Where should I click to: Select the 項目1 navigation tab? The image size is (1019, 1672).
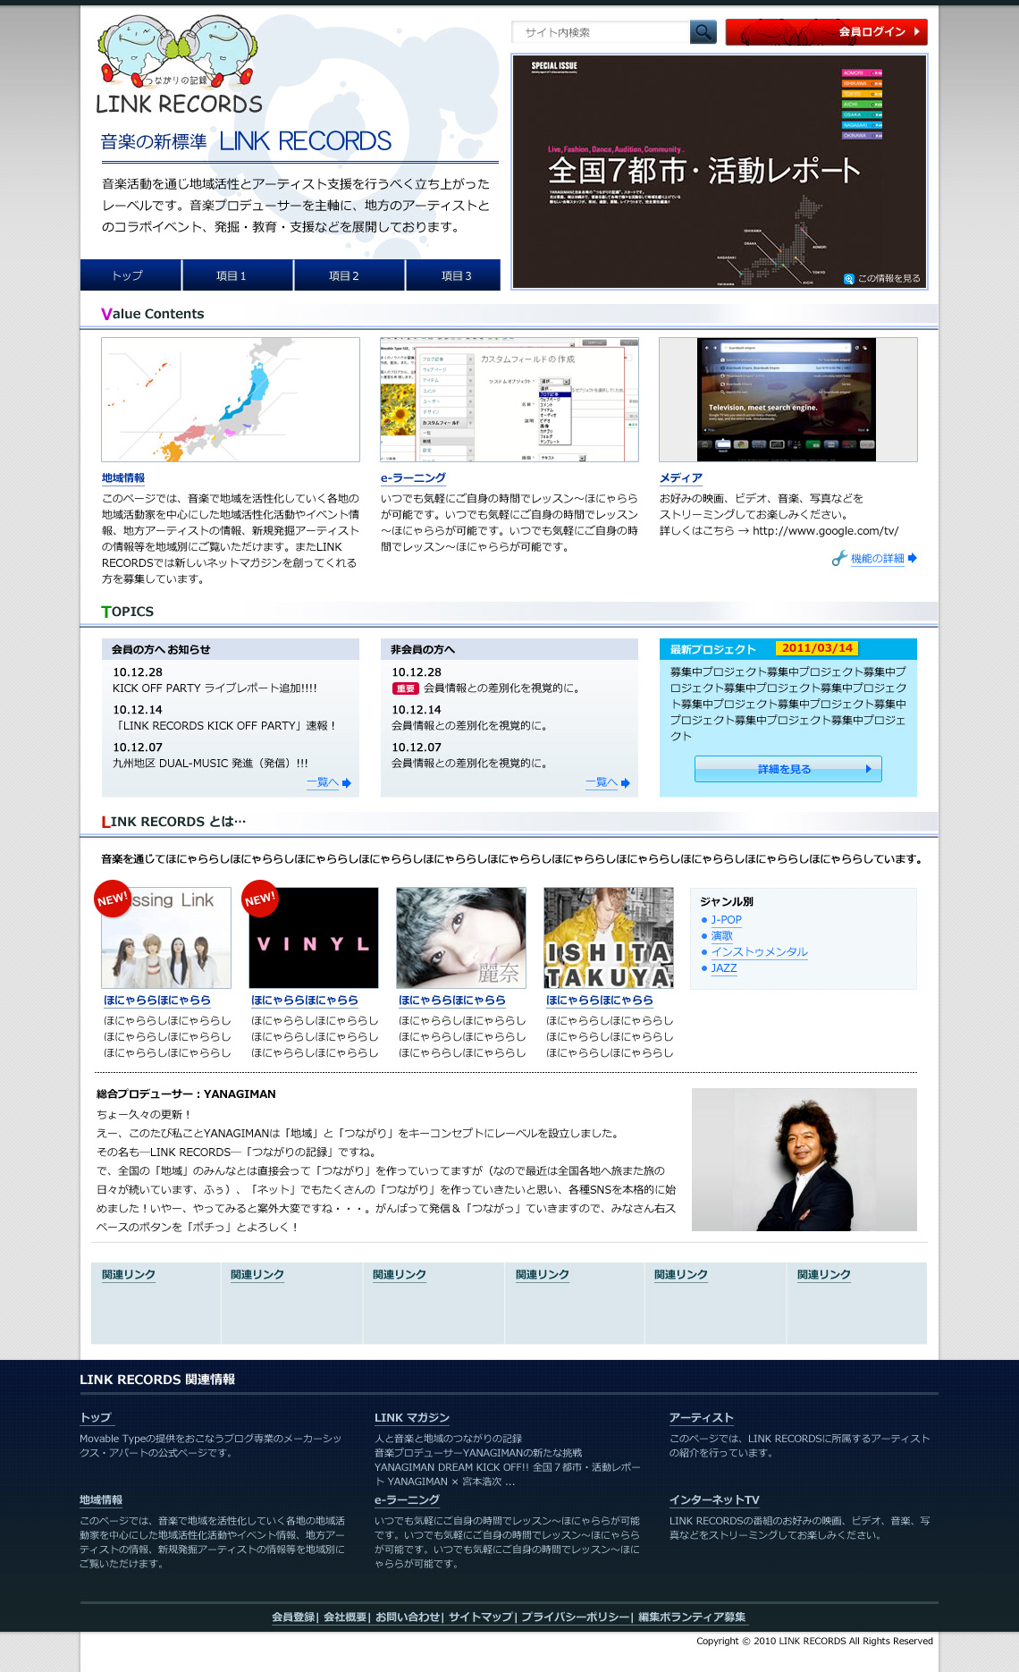tap(238, 275)
